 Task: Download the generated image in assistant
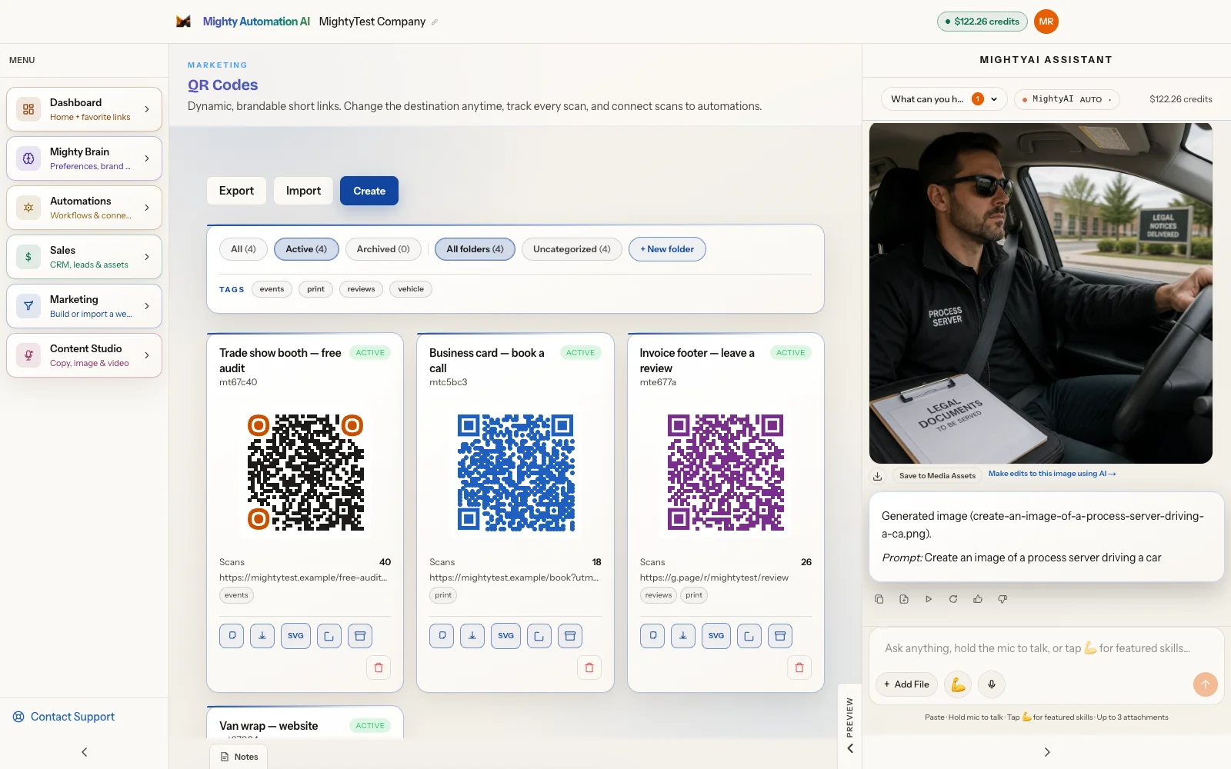[878, 476]
